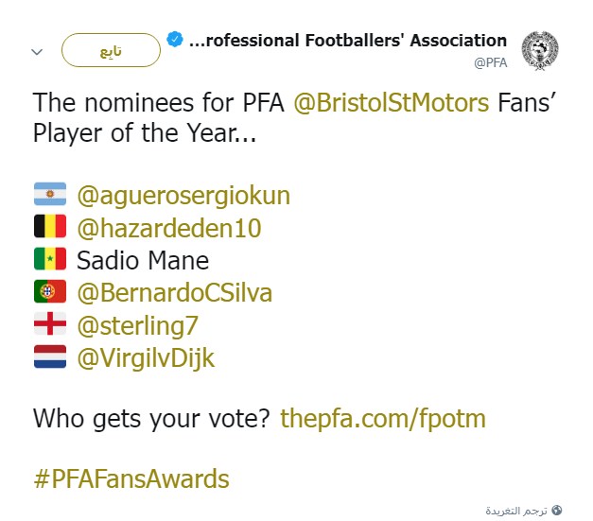This screenshot has height=521, width=593.
Task: Click the translate tweet (ترجم التغريدة) text
Action: (x=515, y=511)
